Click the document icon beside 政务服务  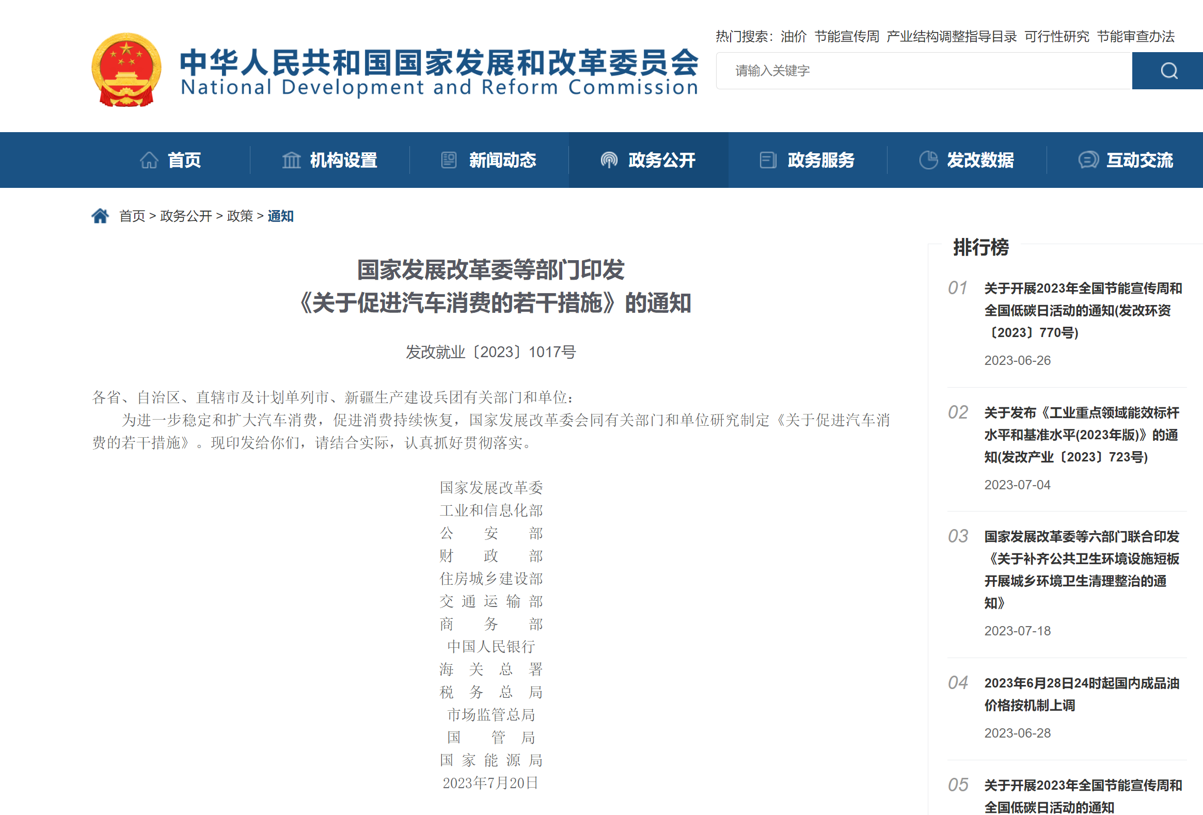(767, 160)
